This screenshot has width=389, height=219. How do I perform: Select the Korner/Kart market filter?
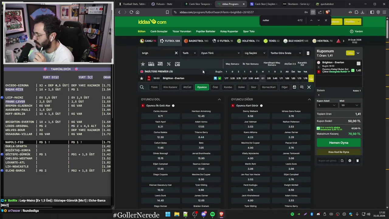269,87
